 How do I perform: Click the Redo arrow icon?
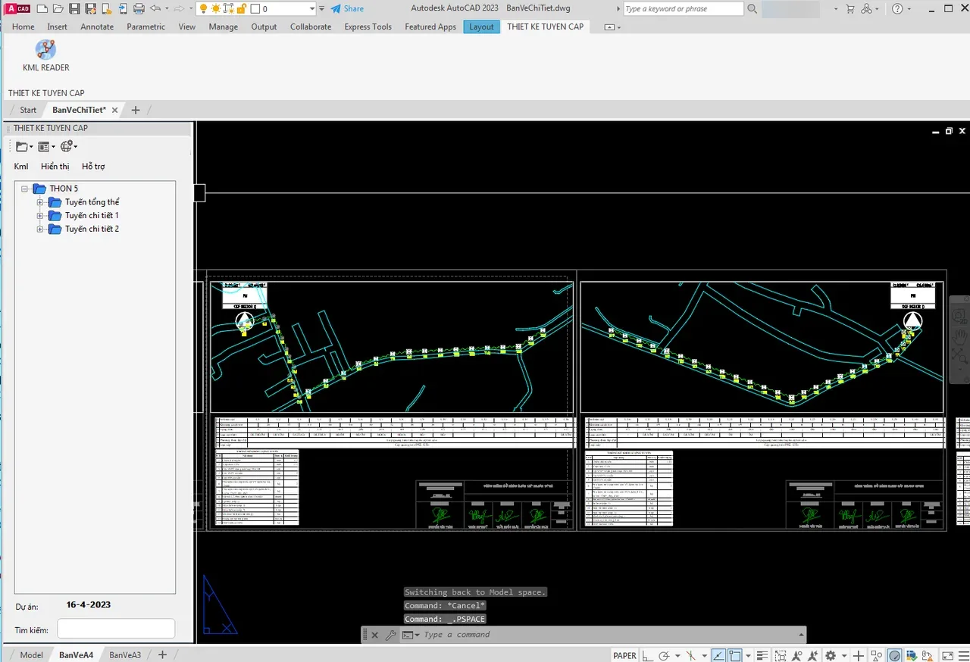(180, 9)
